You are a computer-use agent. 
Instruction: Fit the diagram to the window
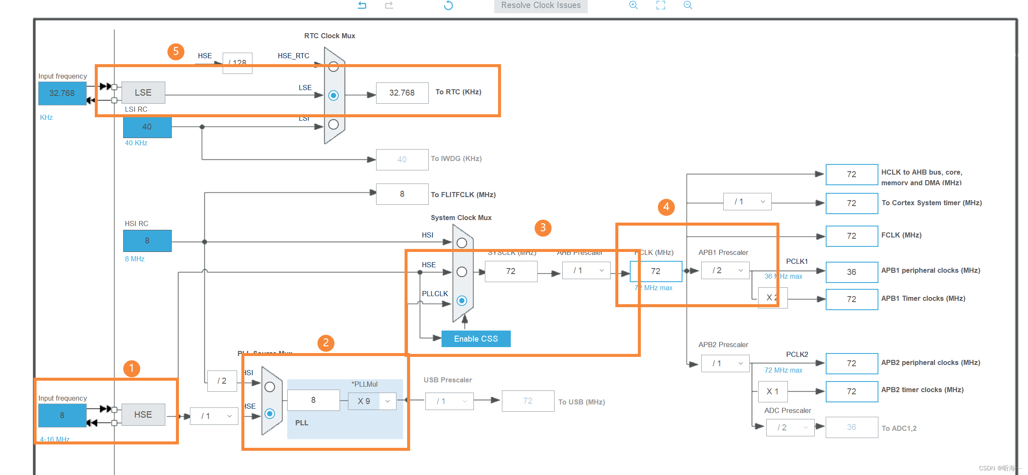click(x=661, y=5)
